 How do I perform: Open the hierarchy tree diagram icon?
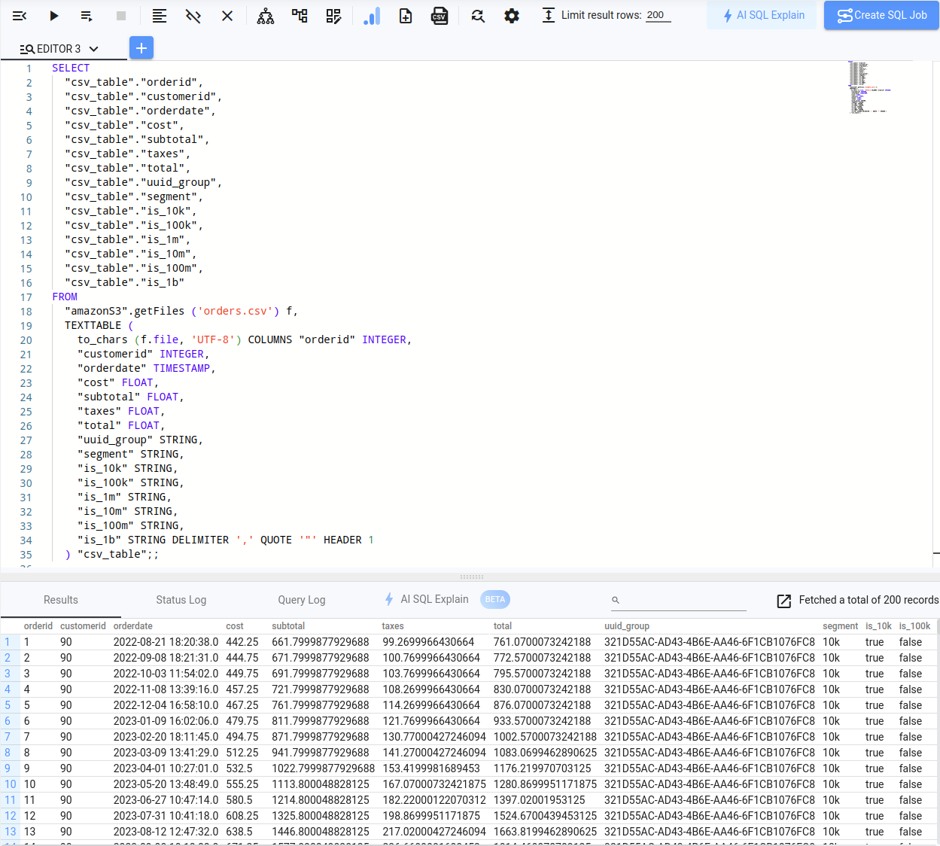coord(266,16)
